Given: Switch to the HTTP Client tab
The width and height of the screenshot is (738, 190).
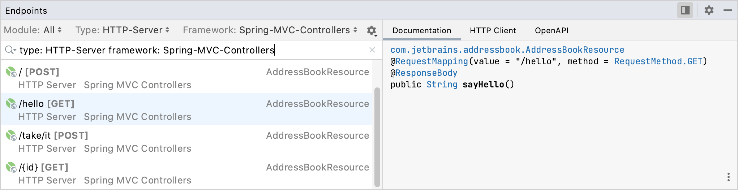Looking at the screenshot, I should [x=493, y=31].
